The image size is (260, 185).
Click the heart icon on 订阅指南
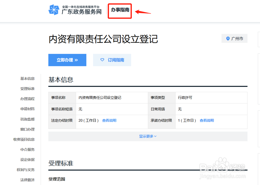point(102,60)
